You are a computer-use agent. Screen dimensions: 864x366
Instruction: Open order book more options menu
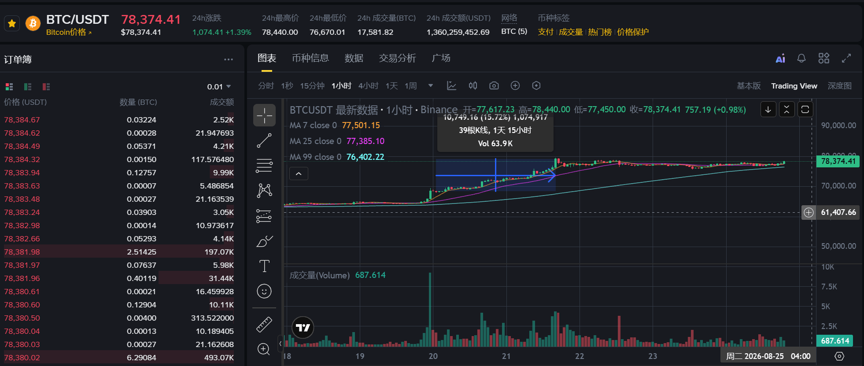pyautogui.click(x=228, y=59)
